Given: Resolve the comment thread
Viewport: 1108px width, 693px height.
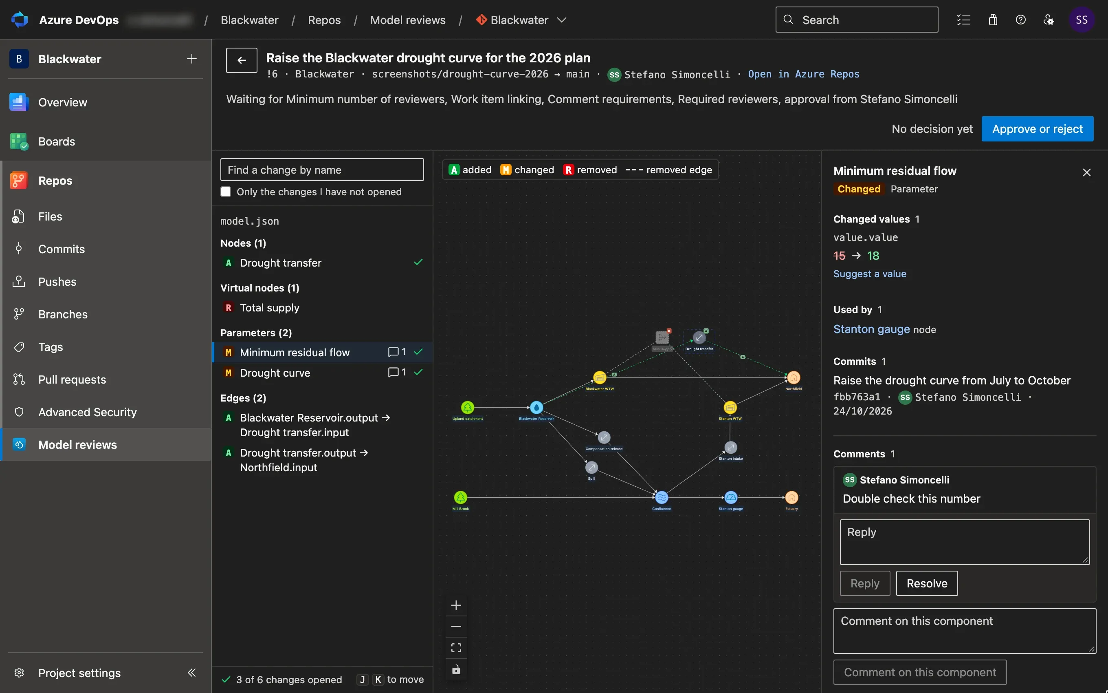Looking at the screenshot, I should click(x=927, y=583).
